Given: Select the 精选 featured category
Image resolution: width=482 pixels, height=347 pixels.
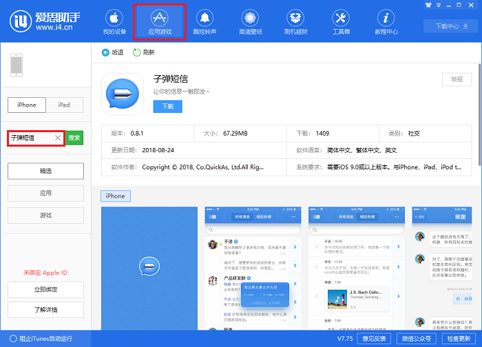Looking at the screenshot, I should point(46,171).
